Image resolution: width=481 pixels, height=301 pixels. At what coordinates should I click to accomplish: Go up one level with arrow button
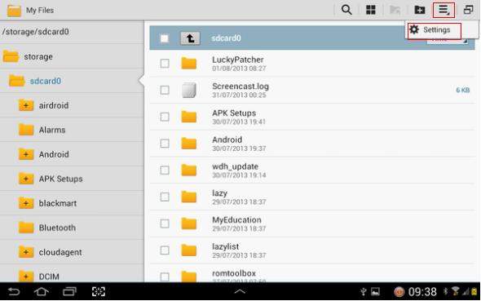coord(190,38)
